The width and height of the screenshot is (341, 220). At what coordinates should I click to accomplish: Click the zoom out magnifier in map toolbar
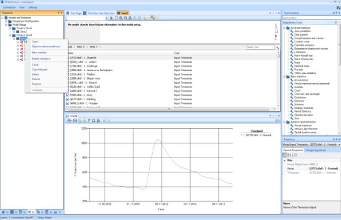(x=126, y=18)
